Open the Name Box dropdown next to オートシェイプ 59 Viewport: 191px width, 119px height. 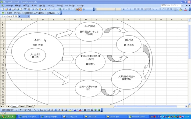(x=20, y=17)
